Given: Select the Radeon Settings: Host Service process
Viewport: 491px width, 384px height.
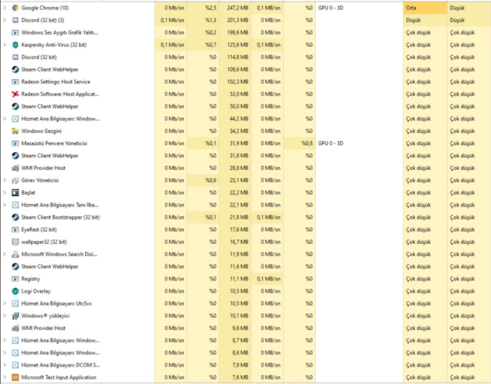Looking at the screenshot, I should 56,82.
